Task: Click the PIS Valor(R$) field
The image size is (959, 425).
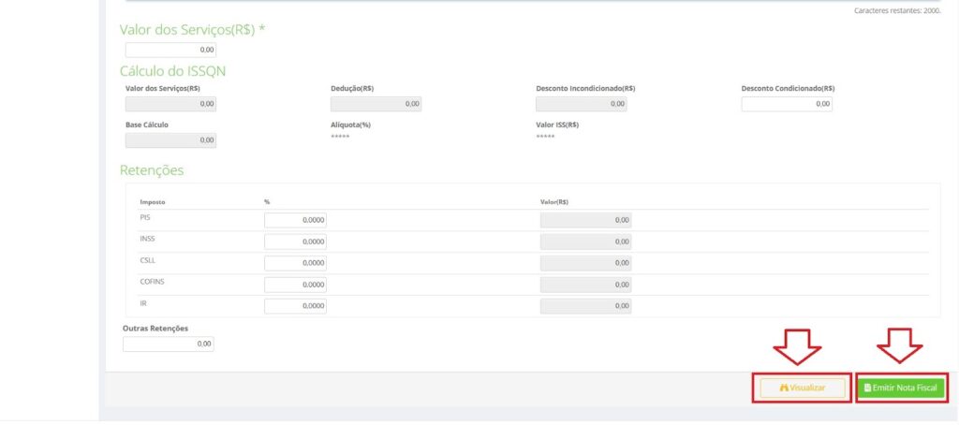Action: [x=585, y=220]
